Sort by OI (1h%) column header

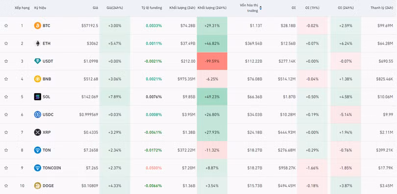pyautogui.click(x=312, y=8)
